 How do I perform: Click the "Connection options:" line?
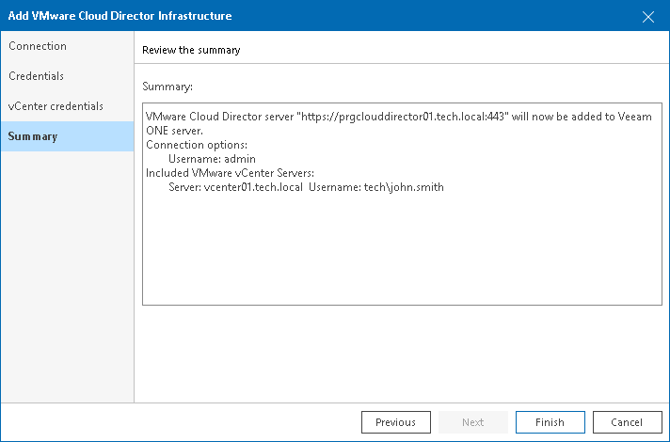pyautogui.click(x=195, y=145)
